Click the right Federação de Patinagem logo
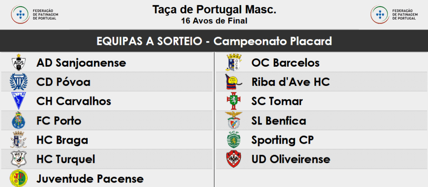 click(x=390, y=15)
